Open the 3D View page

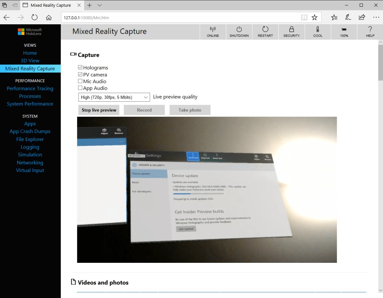pos(30,61)
